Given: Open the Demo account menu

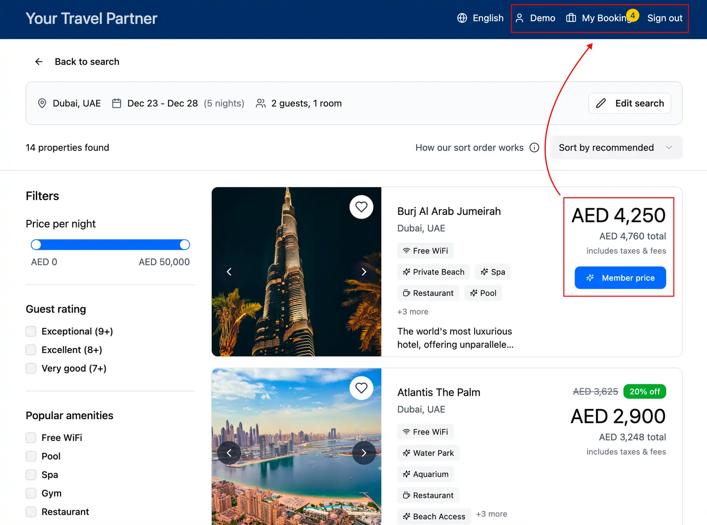Looking at the screenshot, I should point(535,18).
